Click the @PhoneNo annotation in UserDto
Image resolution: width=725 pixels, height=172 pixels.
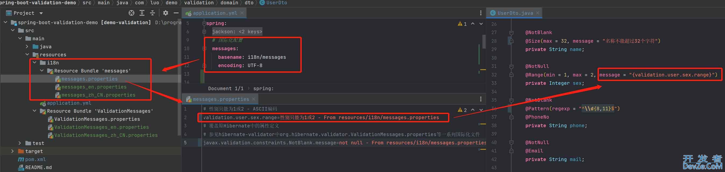click(537, 117)
